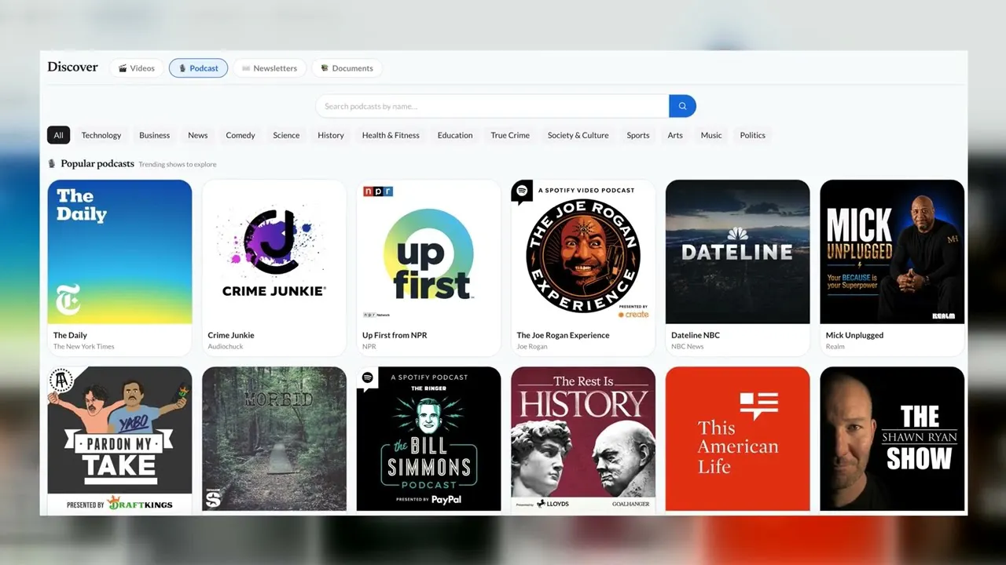Open the Newsletters tab

click(270, 68)
